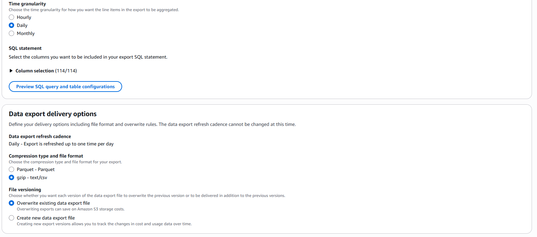
Task: Confirm Daily granularity is selected by clicking it
Action: [x=11, y=25]
